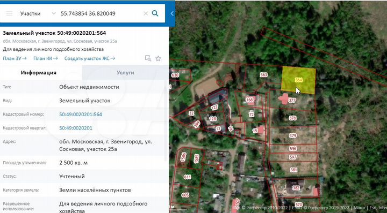Select parcel 605 on the map
Viewport: 387px width, 213px height.
185,195
